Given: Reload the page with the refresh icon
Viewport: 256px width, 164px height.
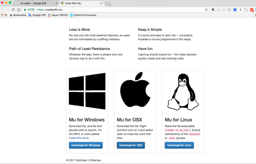Looking at the screenshot, I should pos(13,10).
